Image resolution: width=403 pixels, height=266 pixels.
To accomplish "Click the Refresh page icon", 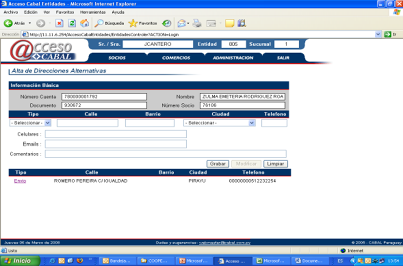I will (72, 23).
